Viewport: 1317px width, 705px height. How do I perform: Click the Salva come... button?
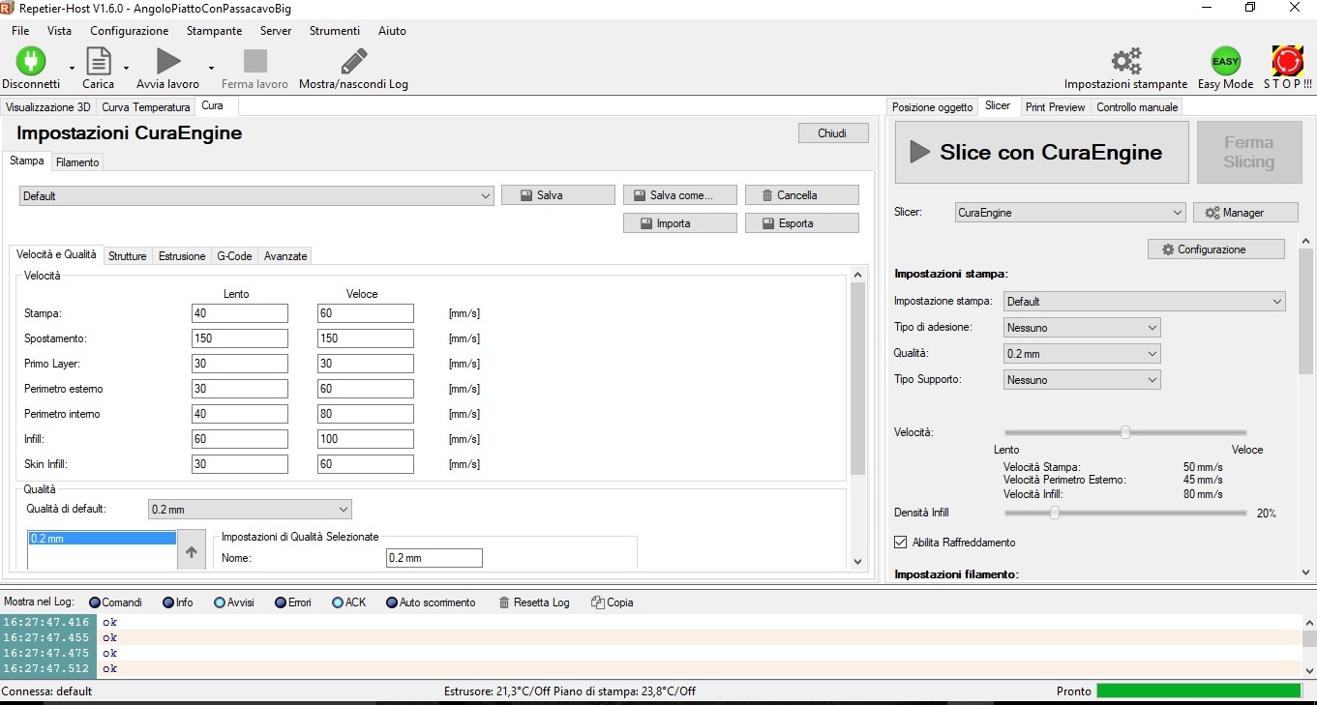679,195
